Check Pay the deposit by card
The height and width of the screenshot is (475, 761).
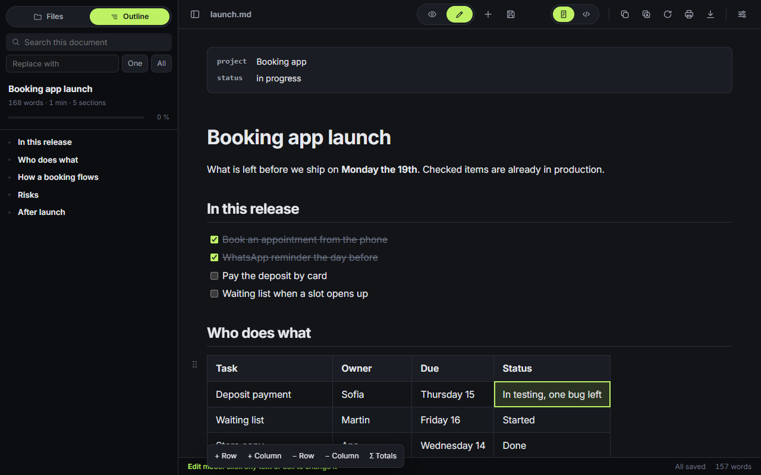215,276
